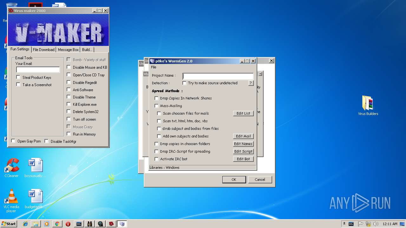The width and height of the screenshot is (406, 228).
Task: Check Disable Regedit option
Action: 69,82
